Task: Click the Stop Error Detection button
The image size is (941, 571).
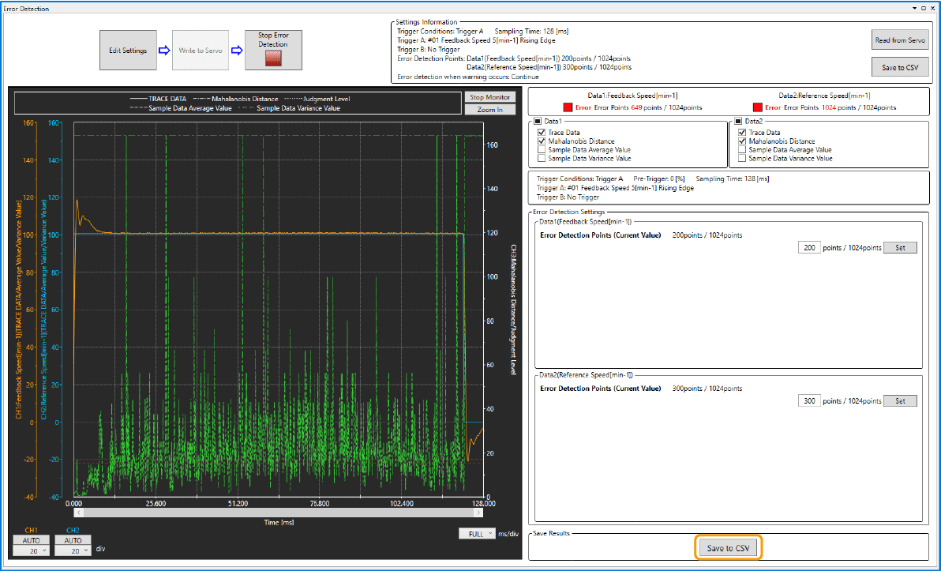Action: [273, 51]
